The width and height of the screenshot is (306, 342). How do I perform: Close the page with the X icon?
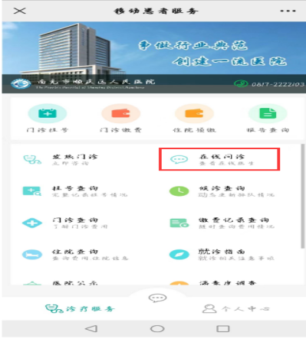click(x=20, y=11)
